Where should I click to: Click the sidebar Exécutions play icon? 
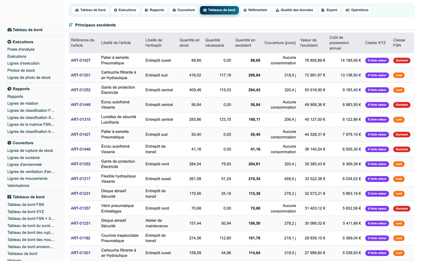click(x=9, y=42)
